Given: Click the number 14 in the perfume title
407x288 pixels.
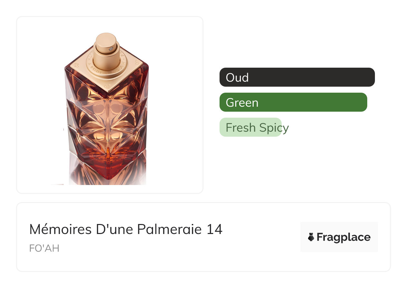Looking at the screenshot, I should coord(214,229).
